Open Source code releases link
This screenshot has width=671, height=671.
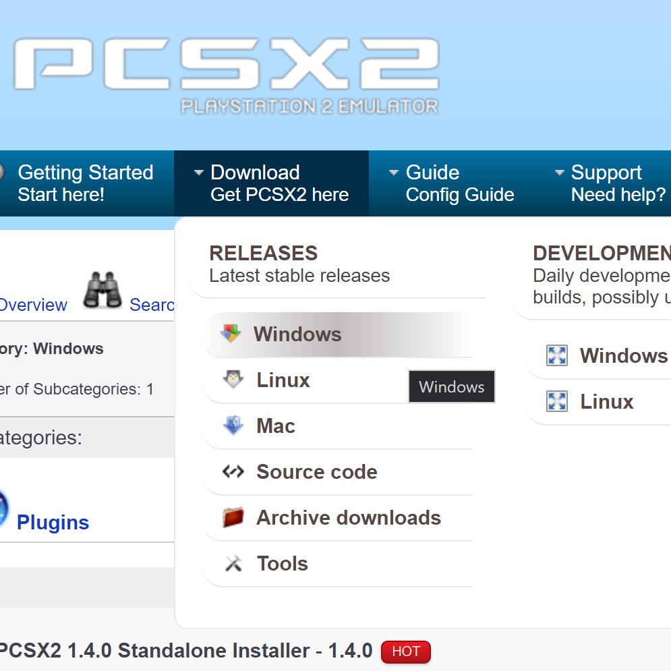(338, 471)
